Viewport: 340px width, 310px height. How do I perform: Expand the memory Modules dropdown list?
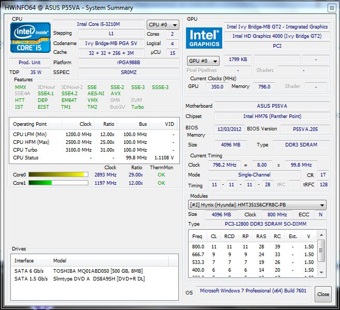[257, 205]
